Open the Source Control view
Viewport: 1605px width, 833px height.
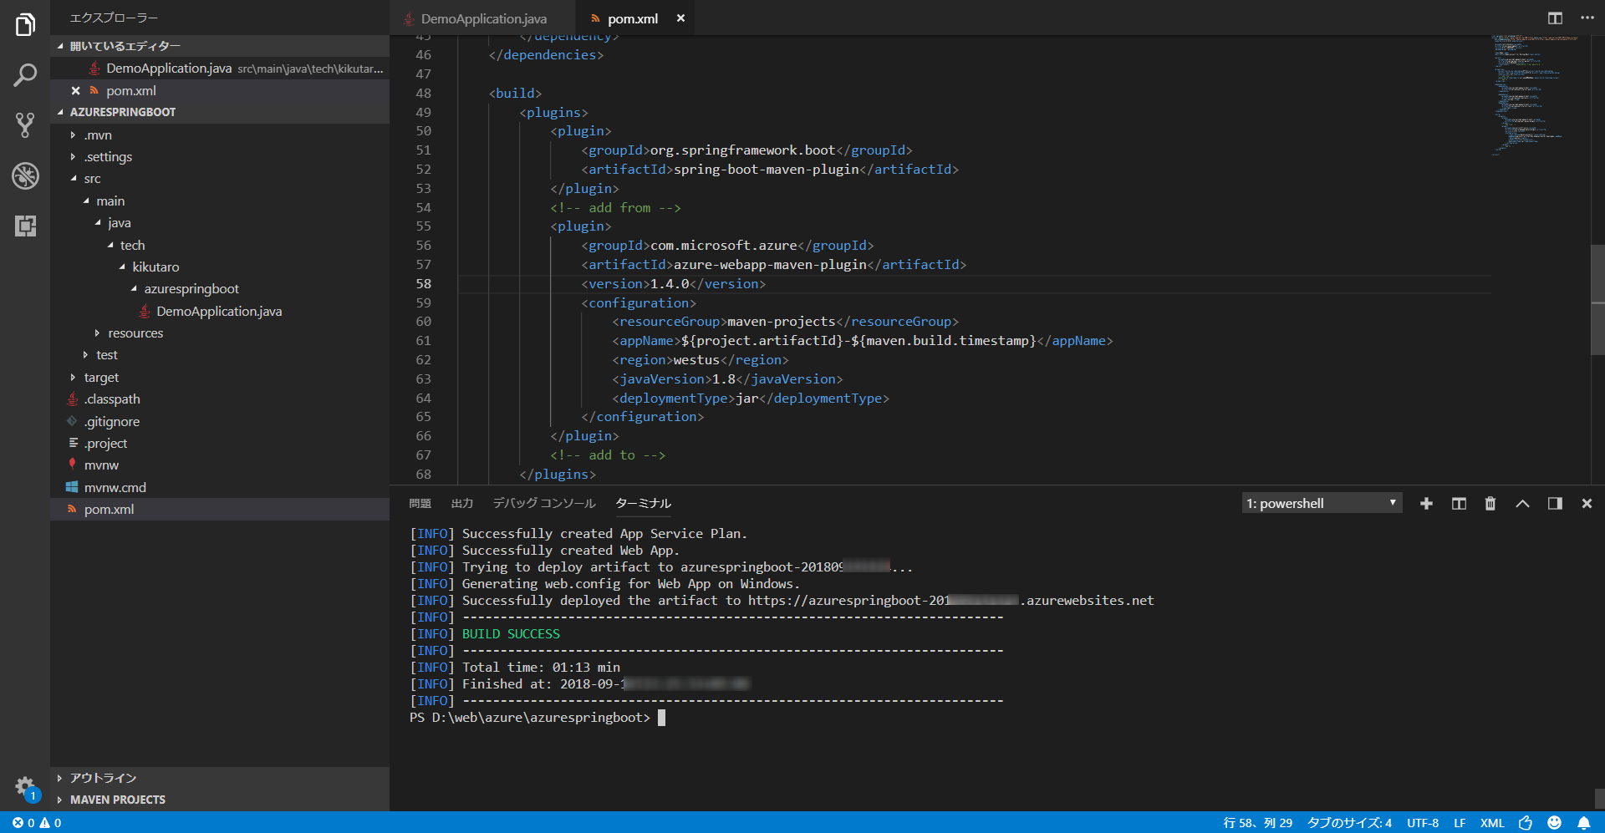click(25, 125)
